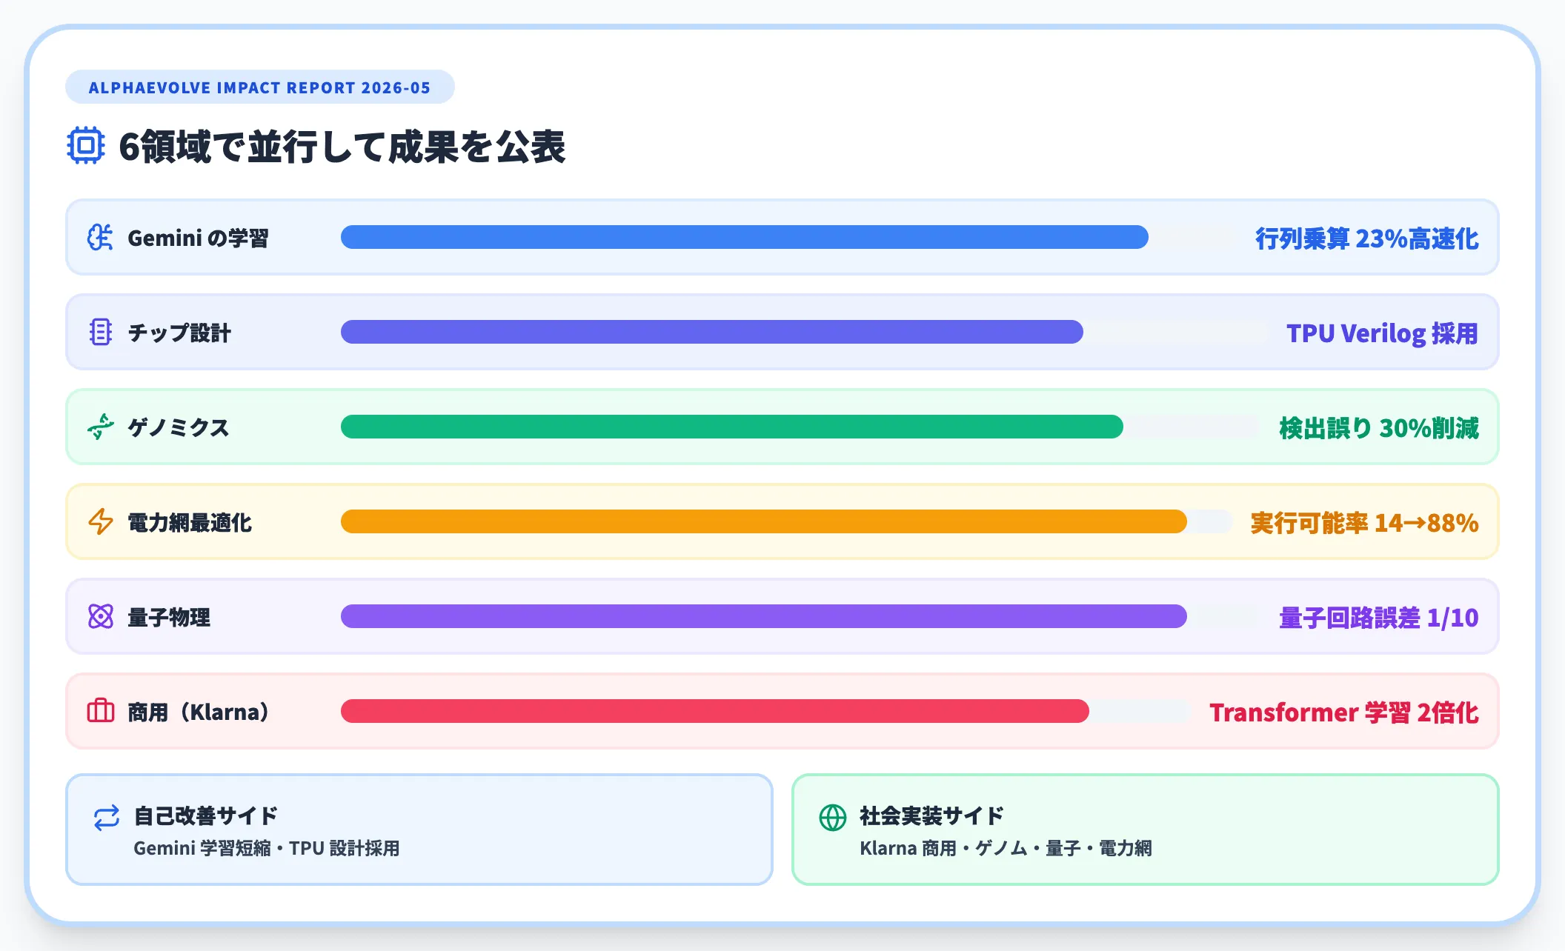This screenshot has height=951, width=1565.
Task: Click the text Klarna 商用・ゲノム・量子・電力網
Action: coord(1006,848)
